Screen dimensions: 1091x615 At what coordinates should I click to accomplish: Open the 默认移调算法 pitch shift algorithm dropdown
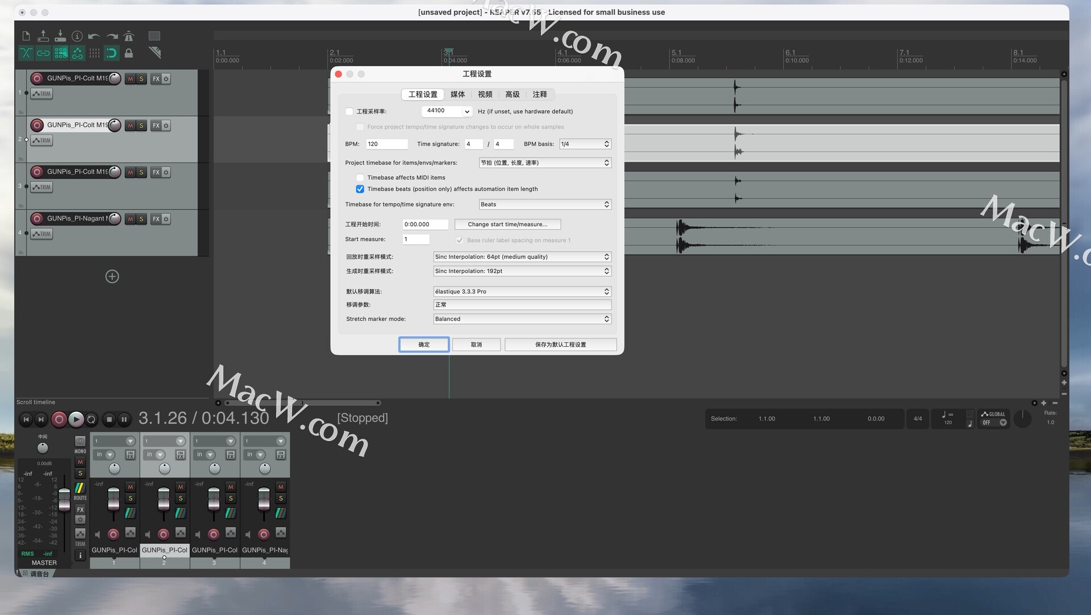pyautogui.click(x=522, y=292)
